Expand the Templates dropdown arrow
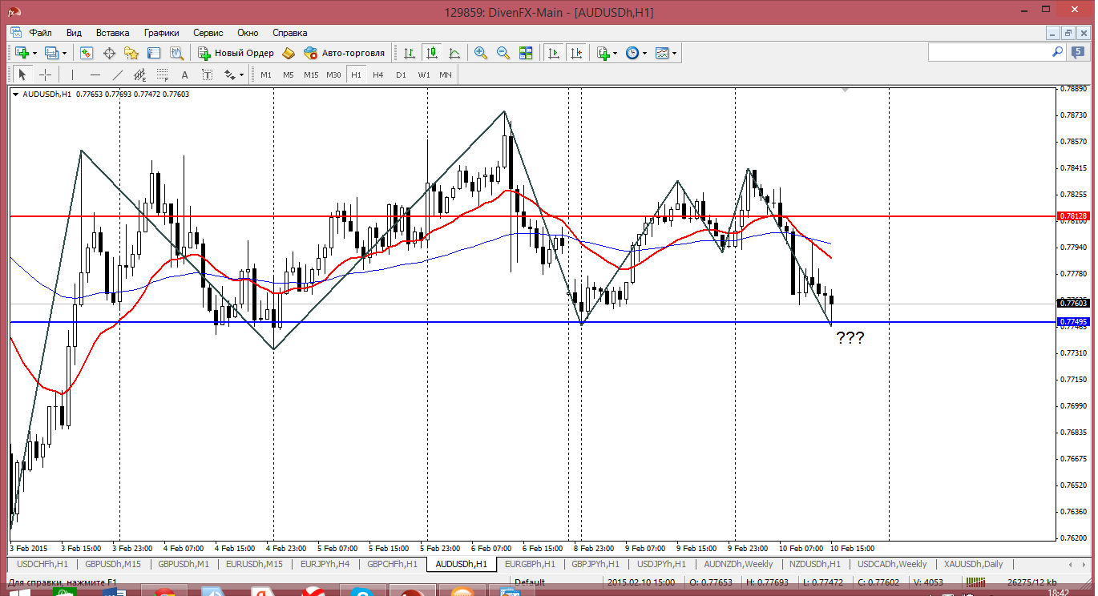The image size is (1098, 596). (x=674, y=54)
